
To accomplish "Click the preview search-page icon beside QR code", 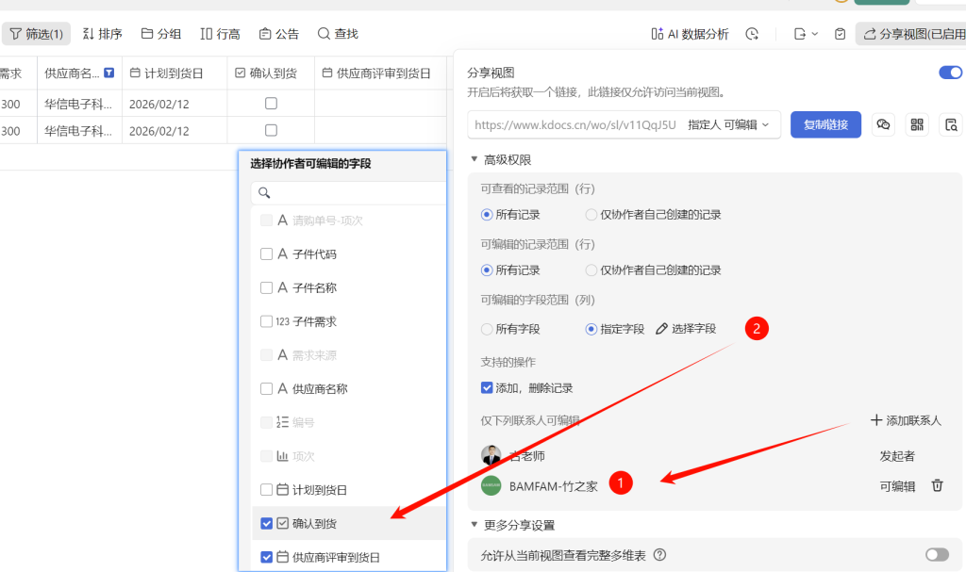I will coord(951,124).
